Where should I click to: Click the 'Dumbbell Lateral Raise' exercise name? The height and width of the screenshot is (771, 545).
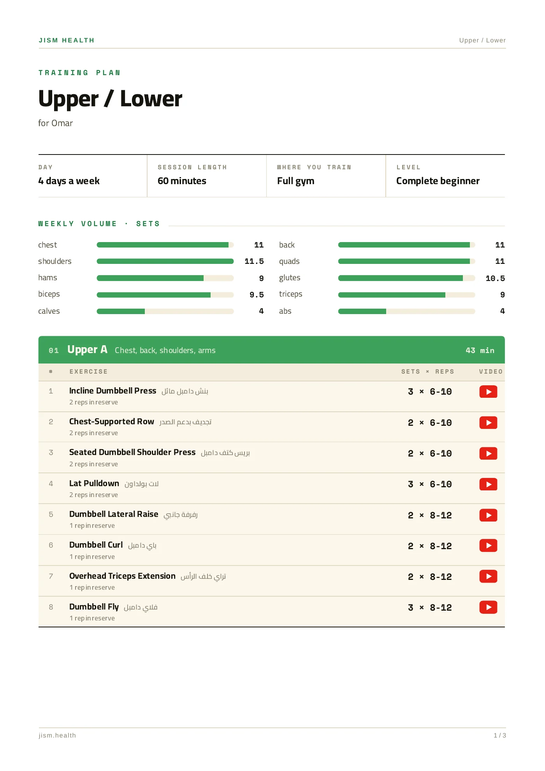(114, 514)
